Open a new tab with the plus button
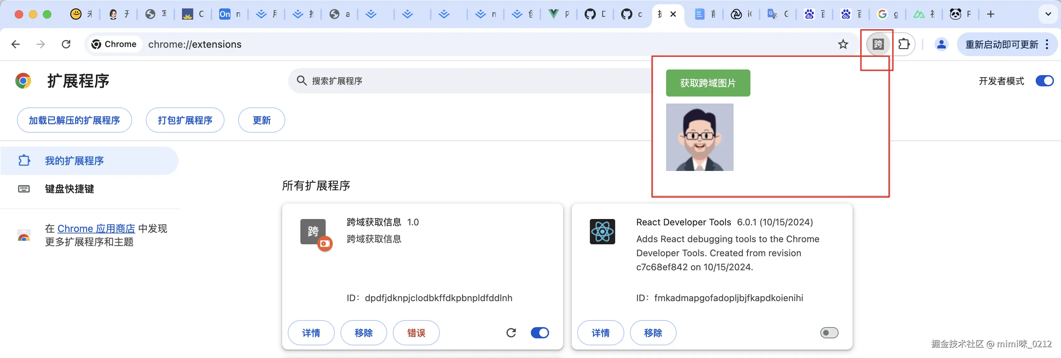This screenshot has width=1061, height=358. tap(991, 14)
